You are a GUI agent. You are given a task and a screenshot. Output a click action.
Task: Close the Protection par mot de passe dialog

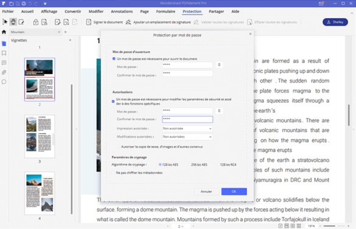click(x=250, y=34)
